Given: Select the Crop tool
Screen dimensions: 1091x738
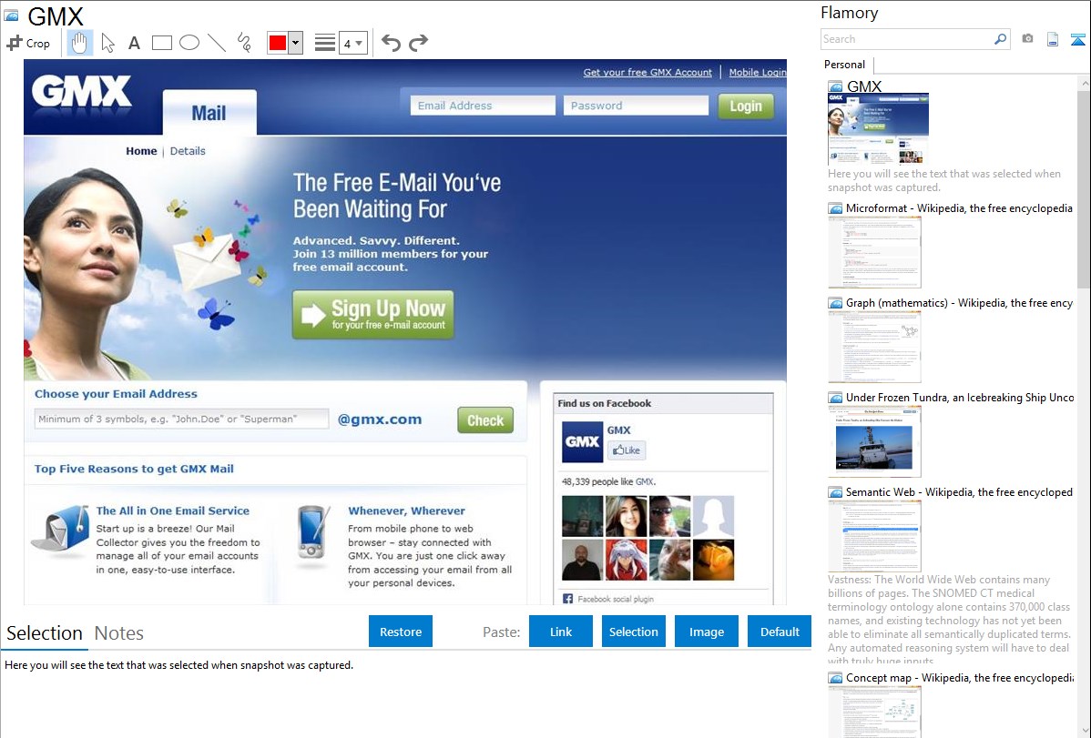Looking at the screenshot, I should [28, 43].
